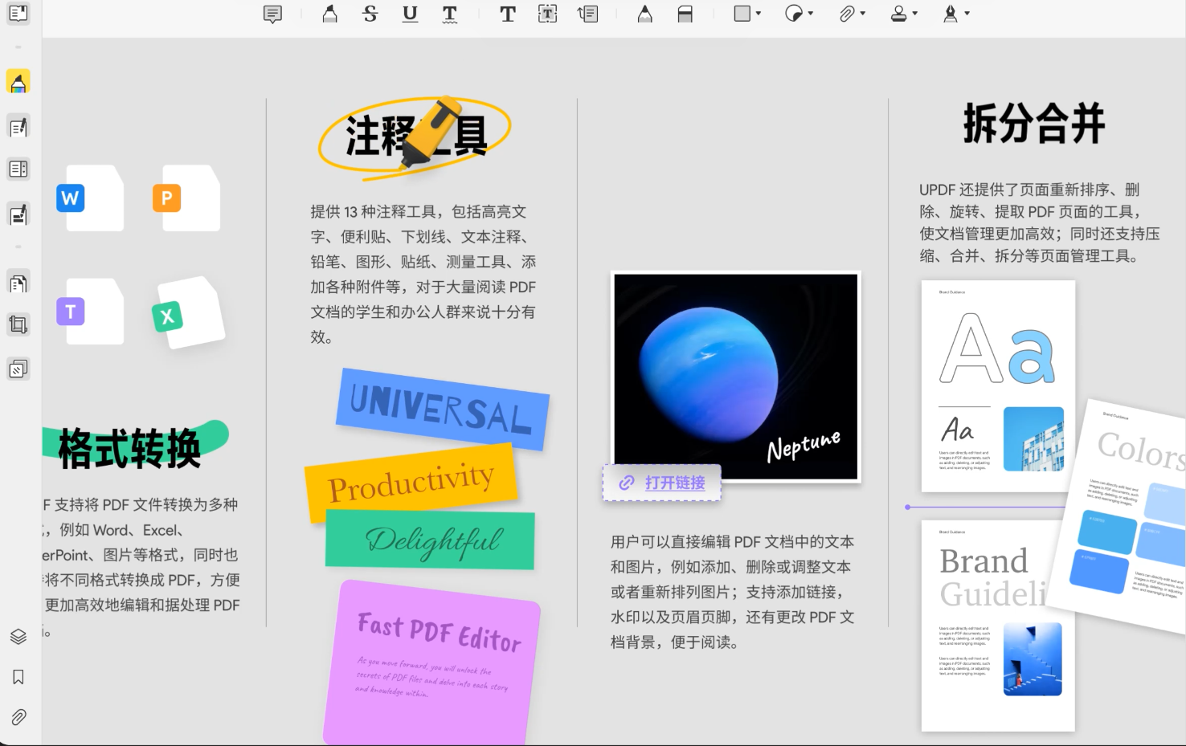
Task: Select the pencil drawing tool
Action: 644,14
